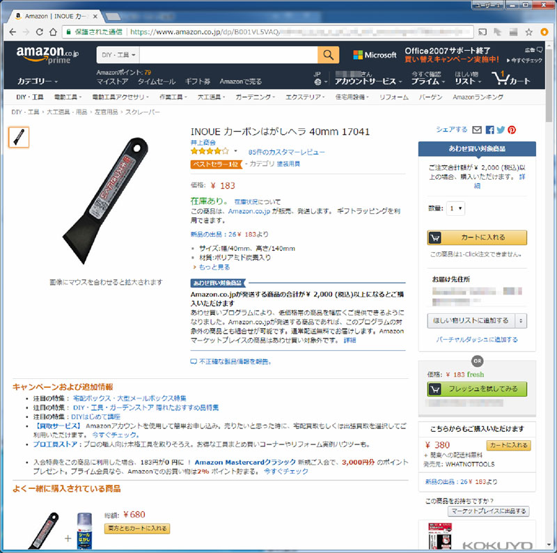Share product on Twitter bird icon
This screenshot has height=553, width=557.
click(501, 130)
